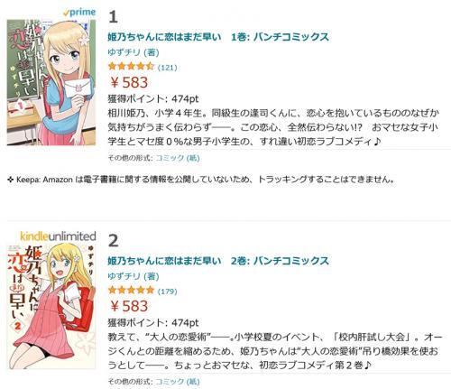Click the Keepa icon before tracking notice

(11, 180)
